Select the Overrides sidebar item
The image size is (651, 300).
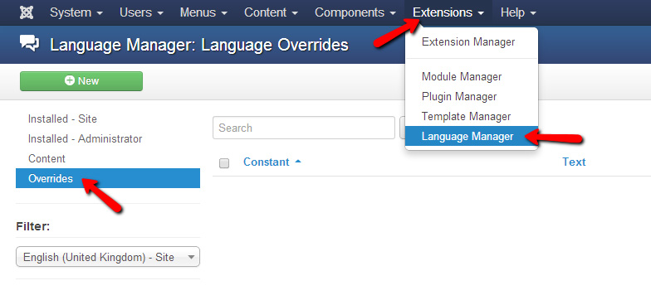pyautogui.click(x=108, y=178)
